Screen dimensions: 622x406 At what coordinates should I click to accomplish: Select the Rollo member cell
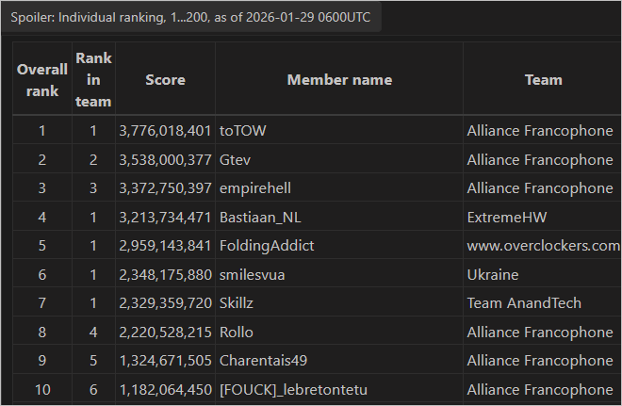coord(236,332)
